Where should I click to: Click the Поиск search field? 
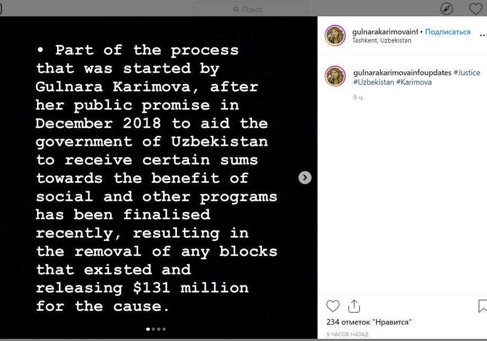coord(250,9)
